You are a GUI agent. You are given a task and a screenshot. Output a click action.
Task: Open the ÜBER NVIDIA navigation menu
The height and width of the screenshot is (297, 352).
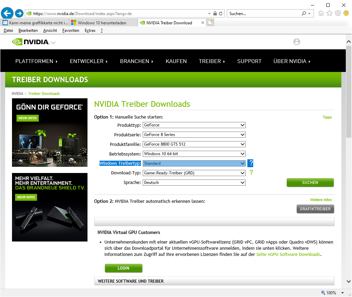[292, 61]
